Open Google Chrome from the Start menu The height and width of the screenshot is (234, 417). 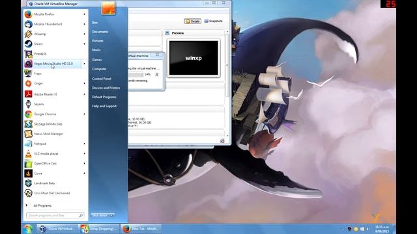(55, 114)
